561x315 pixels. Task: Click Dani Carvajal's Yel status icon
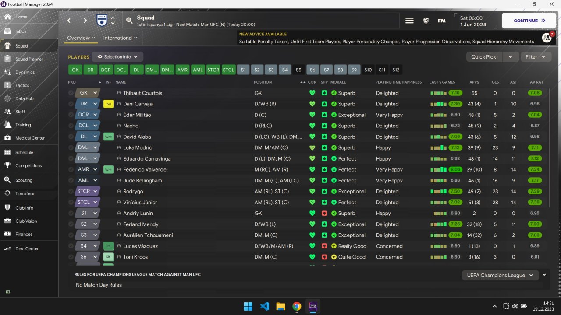[x=108, y=104]
